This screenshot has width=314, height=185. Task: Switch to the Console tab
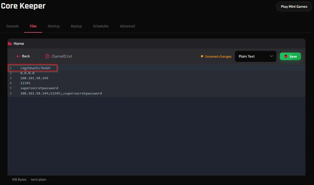click(x=12, y=26)
